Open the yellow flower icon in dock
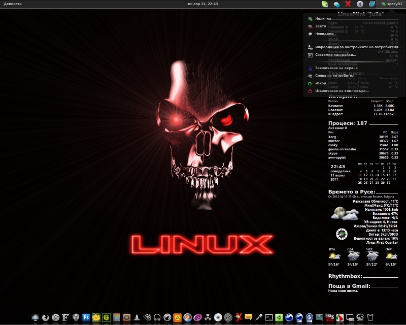 [96, 317]
